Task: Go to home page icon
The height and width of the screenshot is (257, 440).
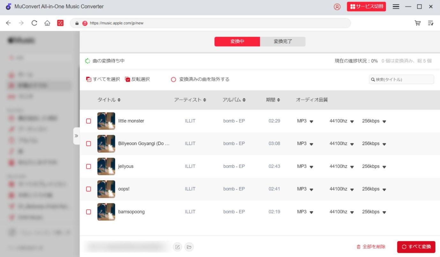Action: pos(47,23)
